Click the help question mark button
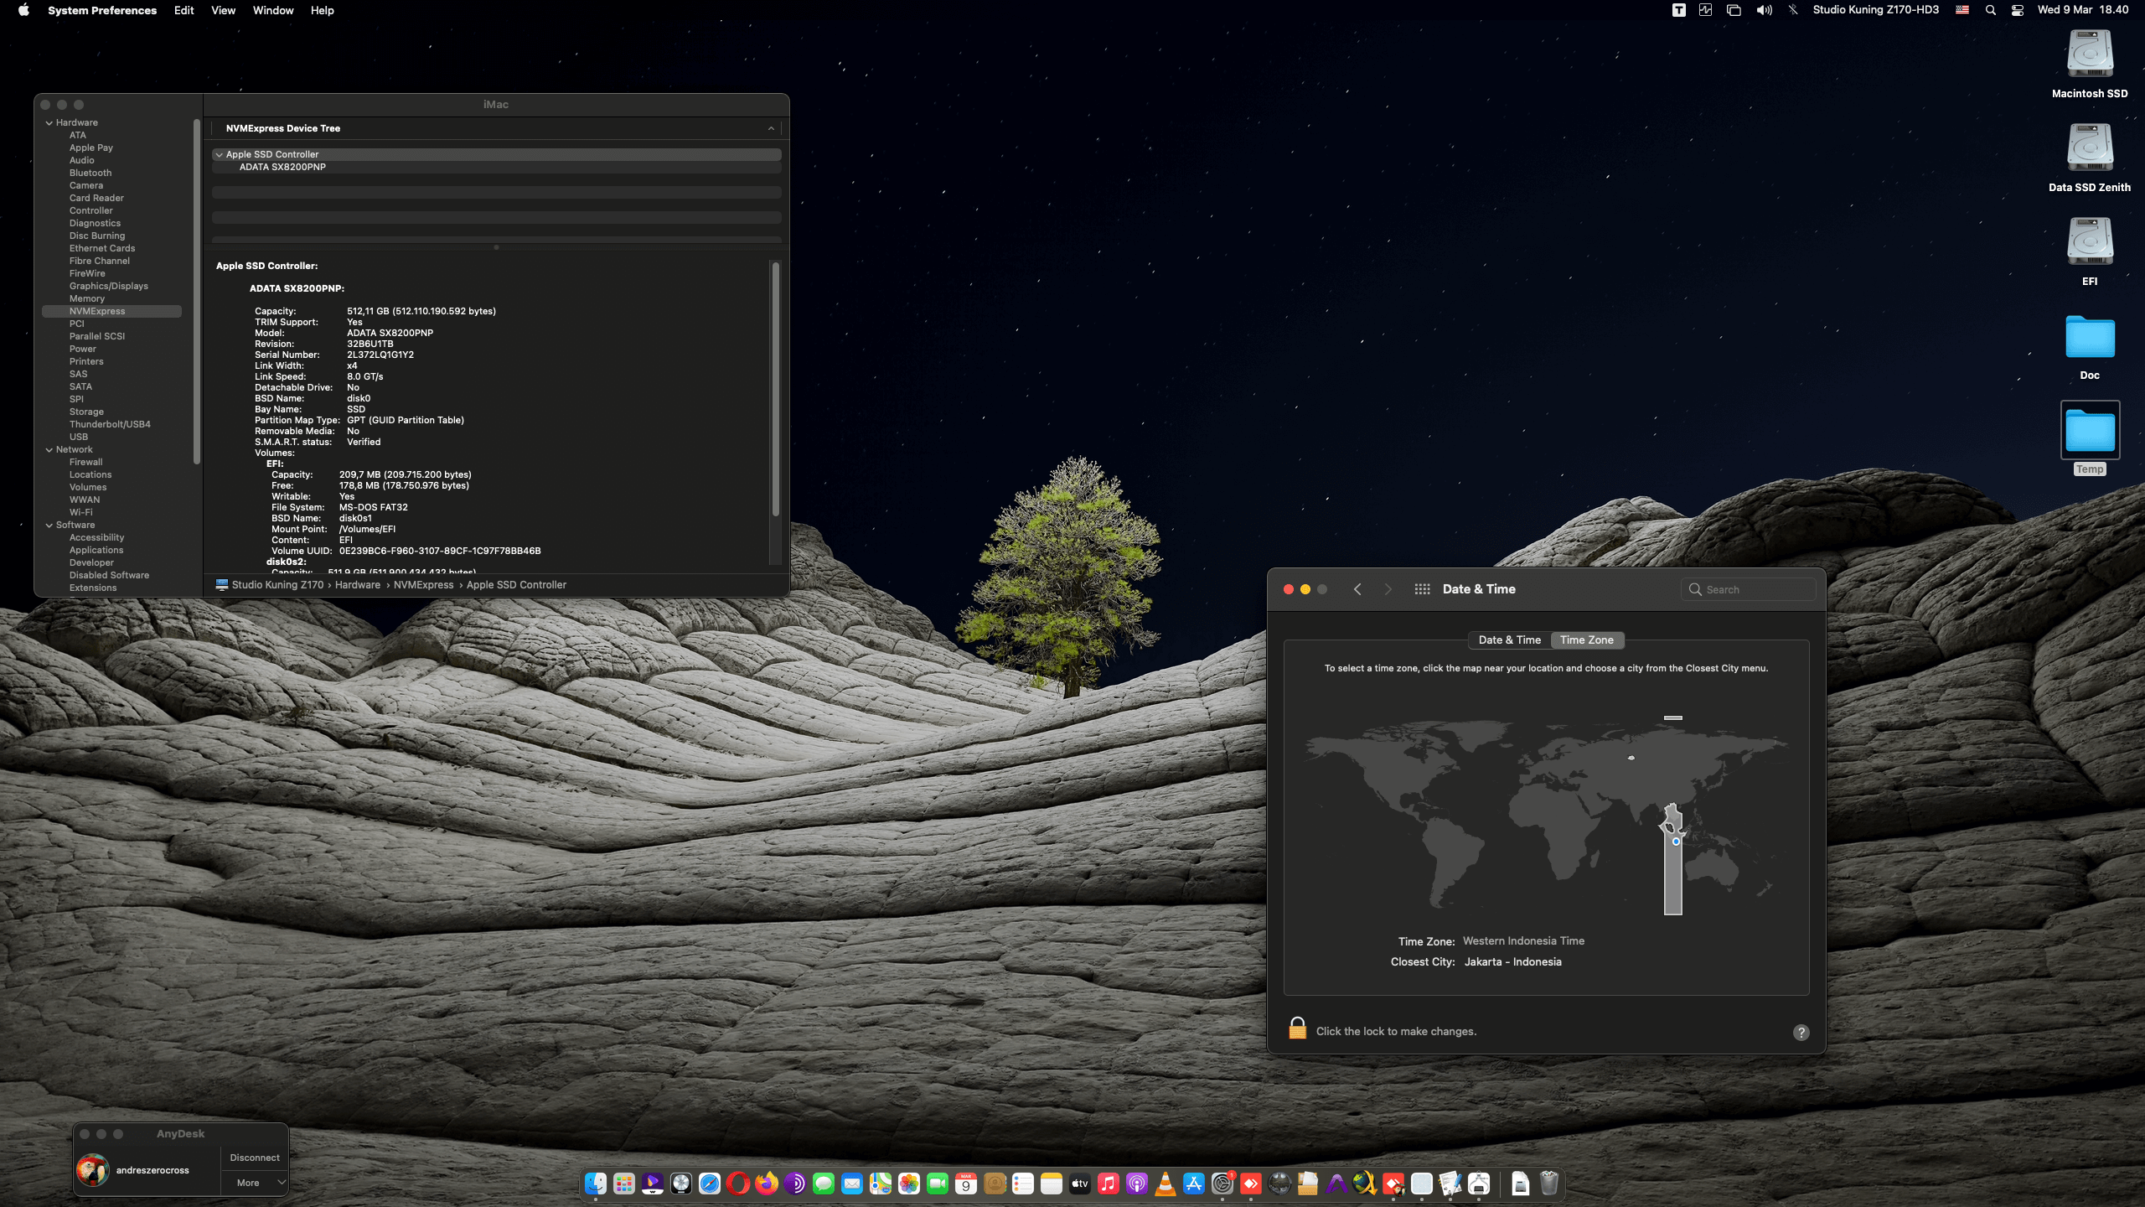Viewport: 2145px width, 1207px height. click(x=1801, y=1032)
